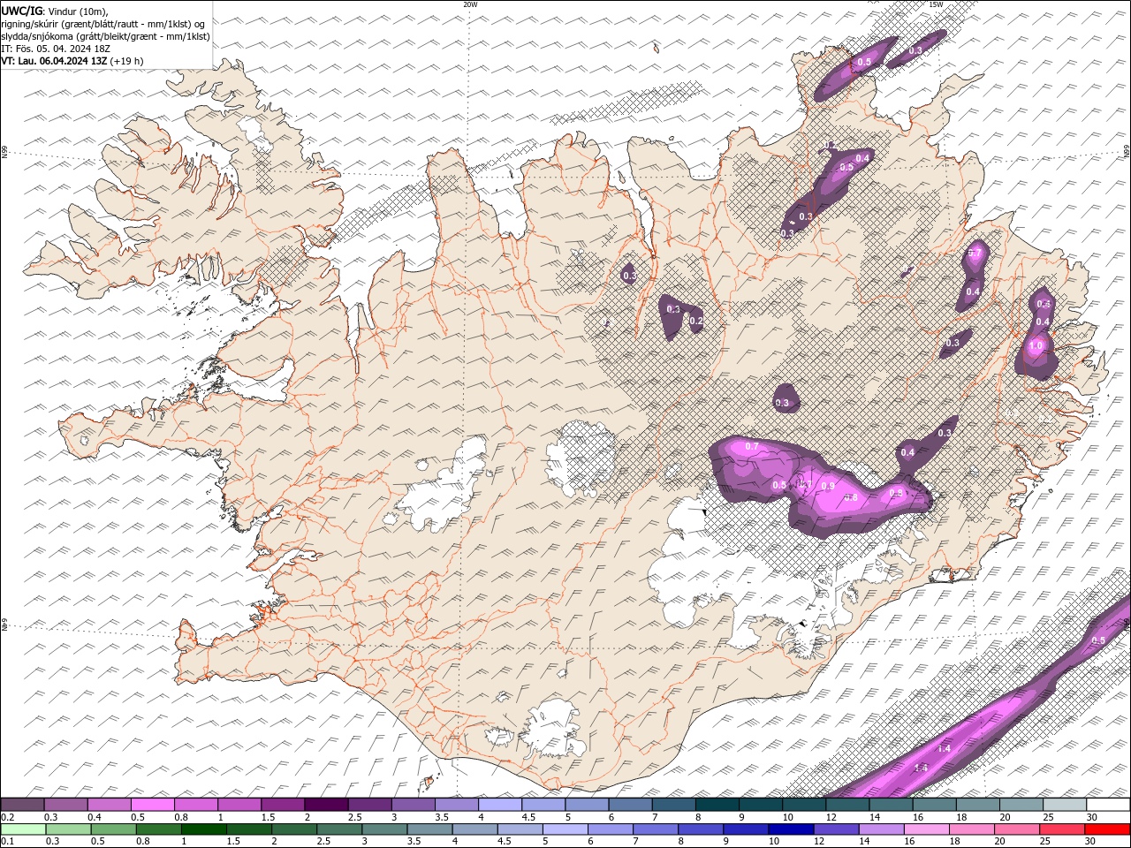Click the 'UWC/IG: Vindur (10m),' title line

point(54,11)
